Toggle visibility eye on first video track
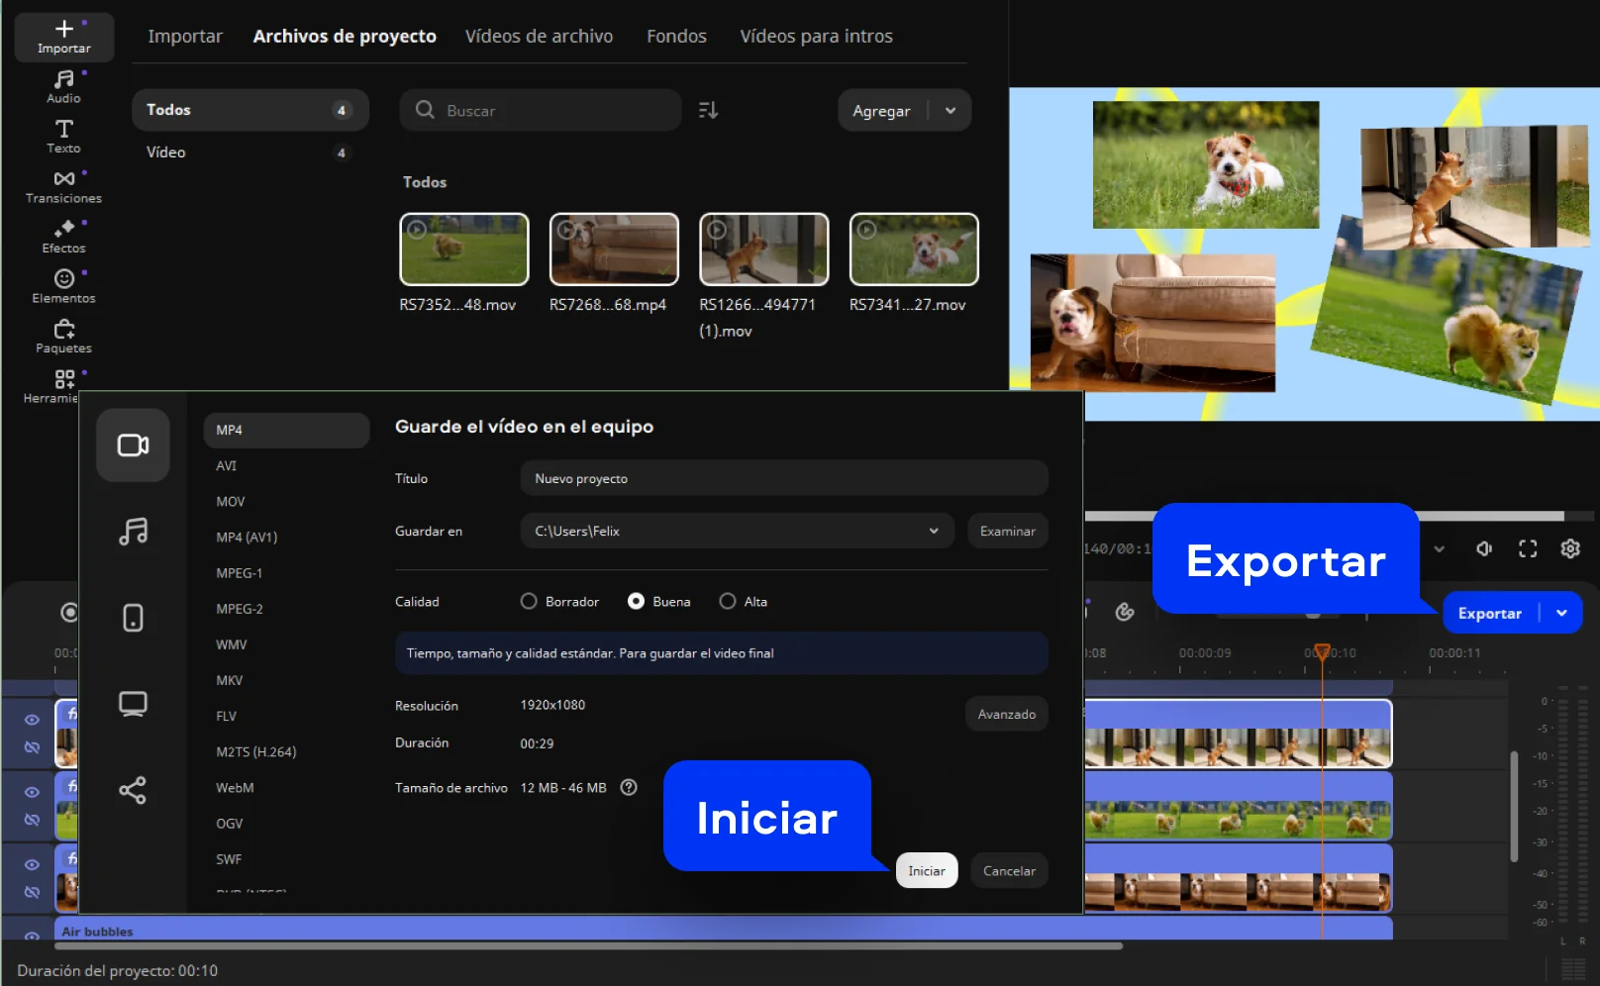 [x=32, y=720]
